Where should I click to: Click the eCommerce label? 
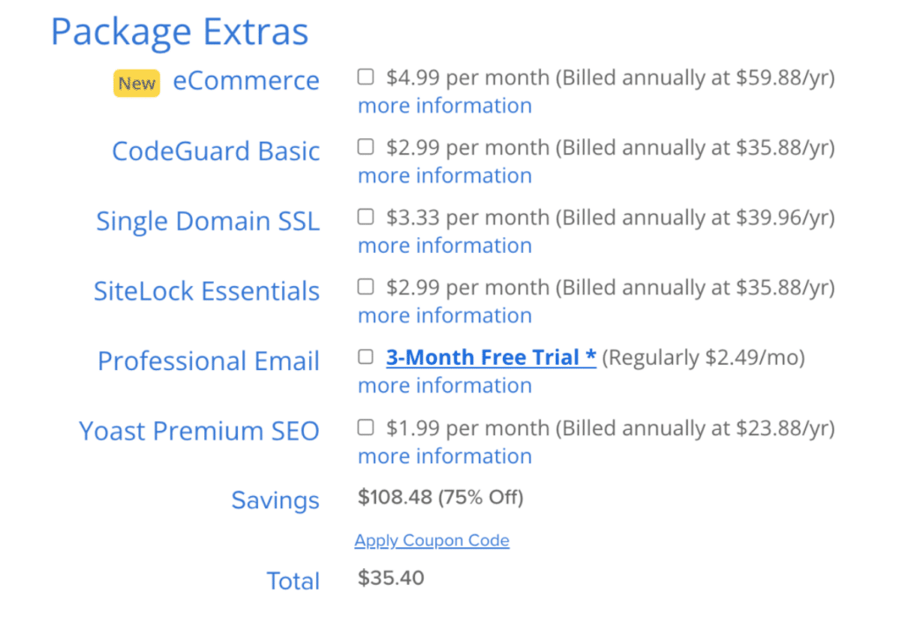pyautogui.click(x=246, y=80)
